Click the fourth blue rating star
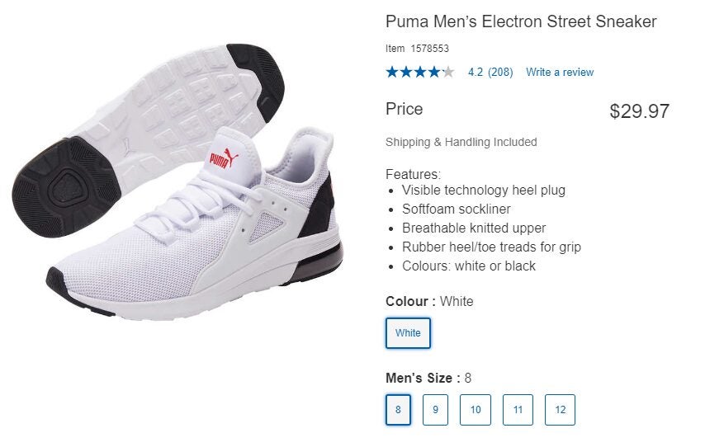The height and width of the screenshot is (447, 724). (x=434, y=72)
